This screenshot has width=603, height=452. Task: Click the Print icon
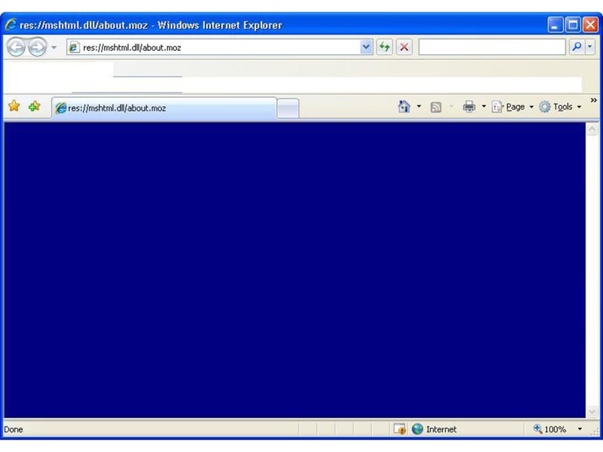click(469, 107)
